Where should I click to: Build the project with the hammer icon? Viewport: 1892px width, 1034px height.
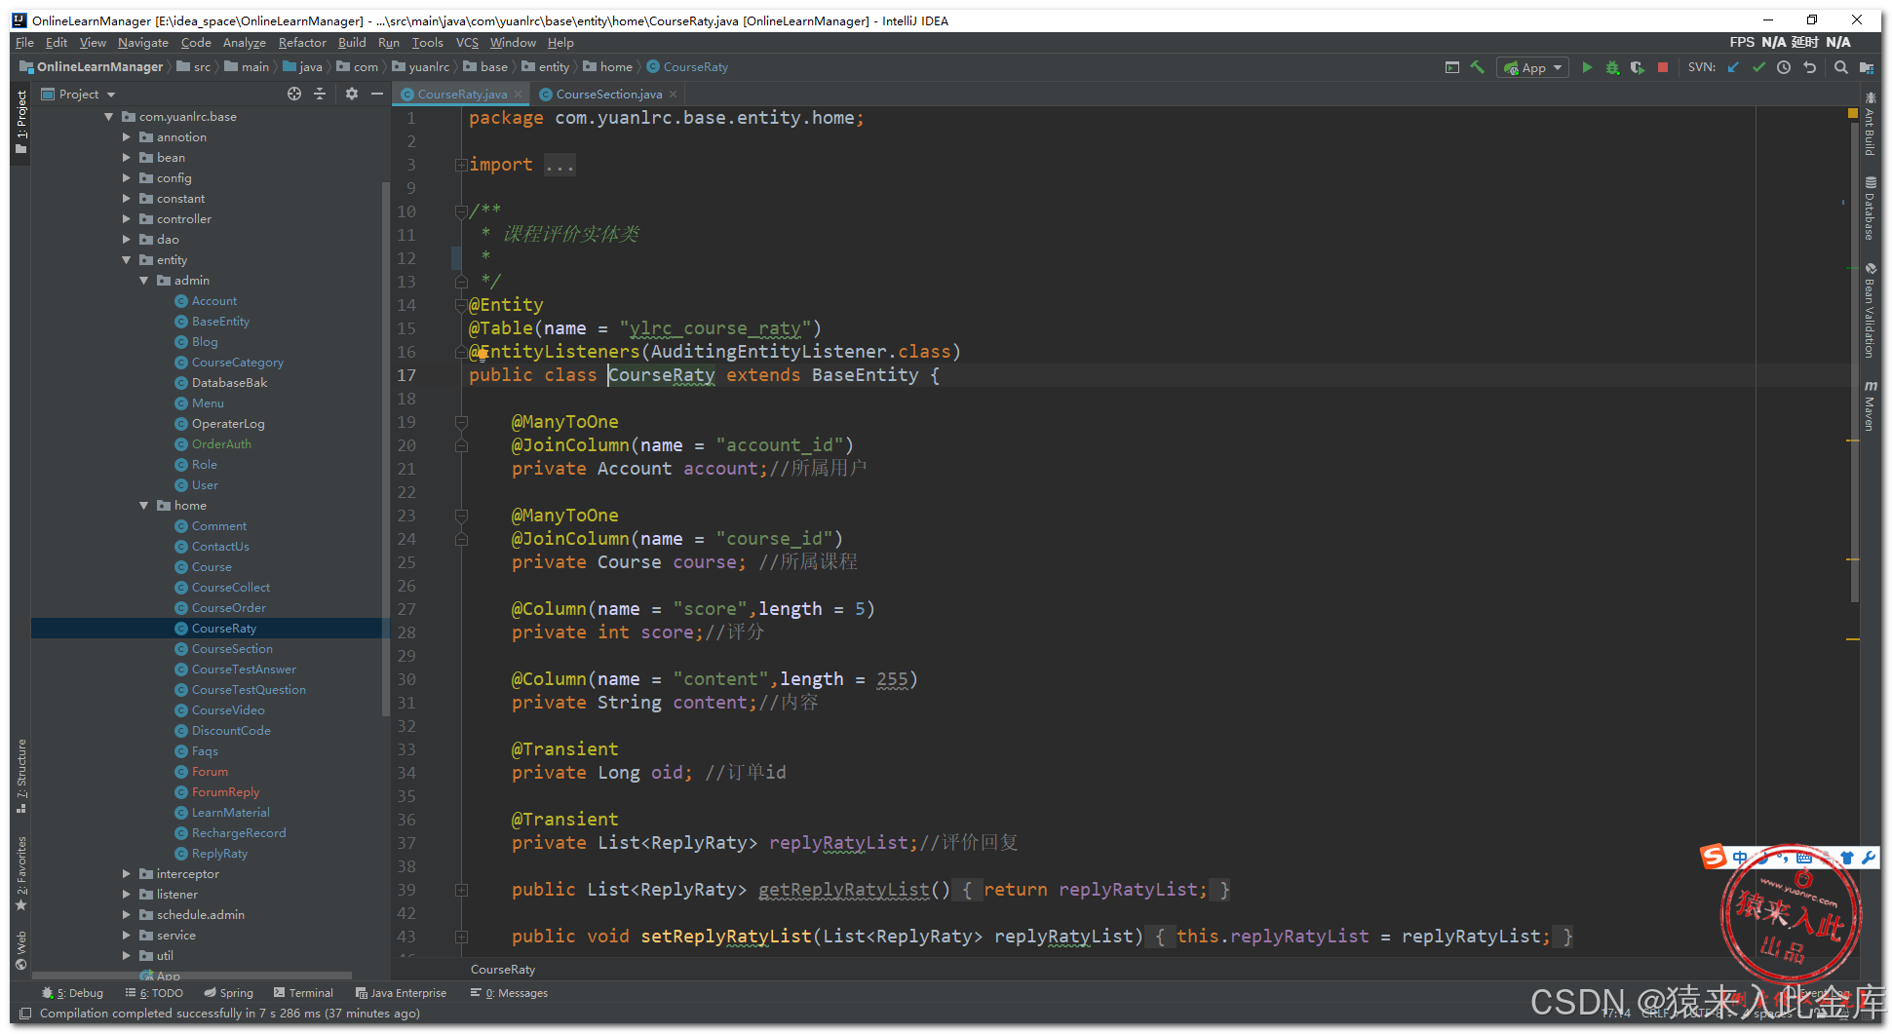[1478, 67]
